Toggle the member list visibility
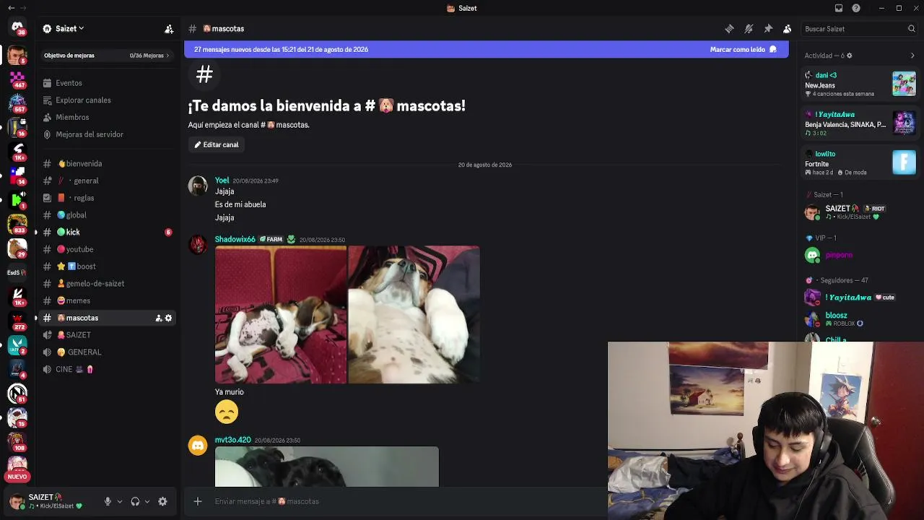 [x=788, y=29]
